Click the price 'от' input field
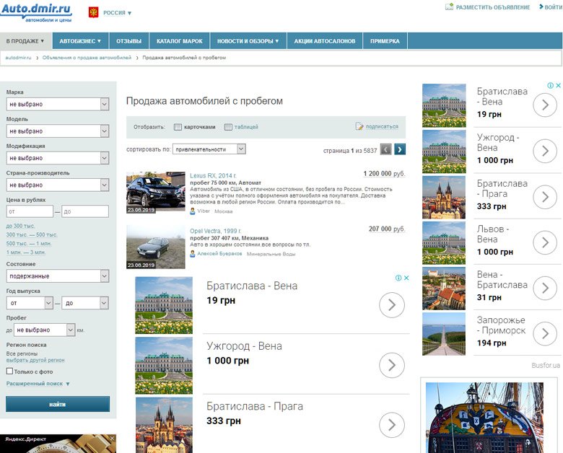 pyautogui.click(x=30, y=211)
